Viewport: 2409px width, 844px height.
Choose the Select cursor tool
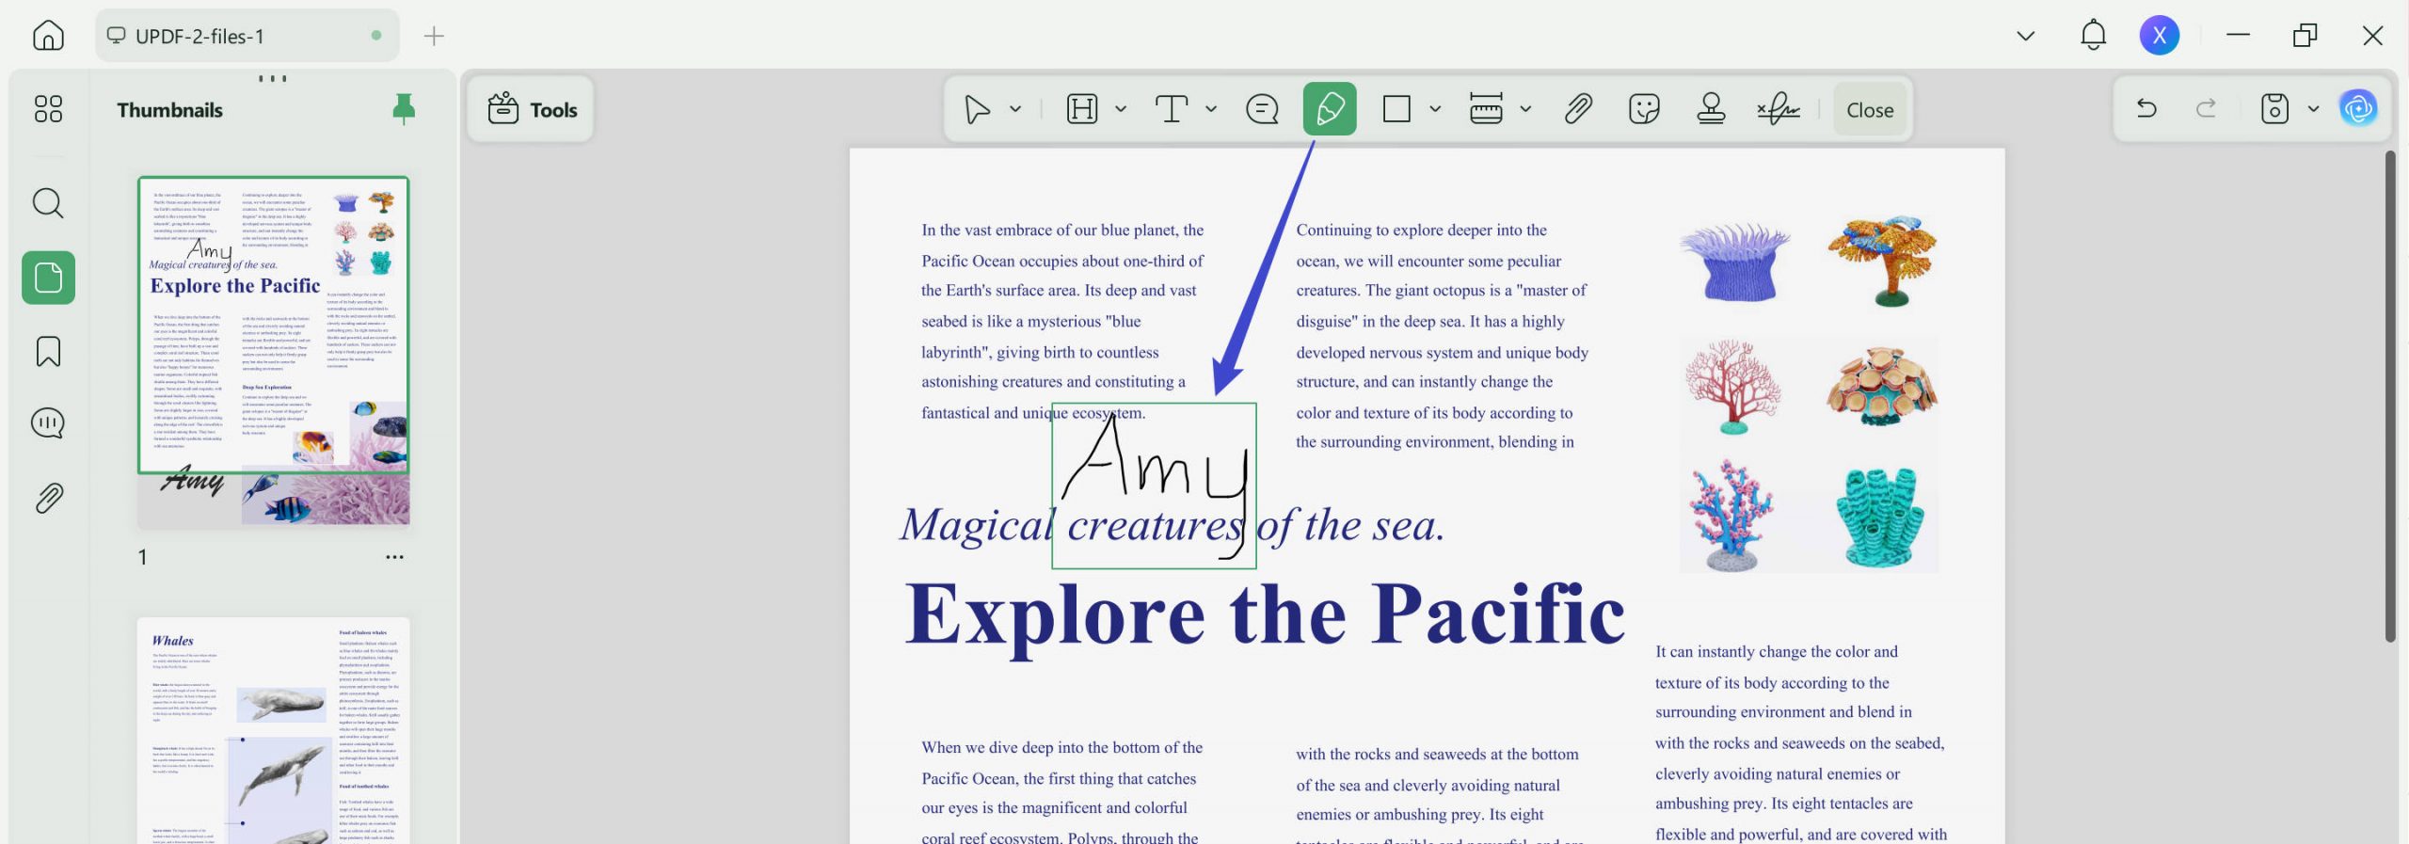pyautogui.click(x=978, y=109)
